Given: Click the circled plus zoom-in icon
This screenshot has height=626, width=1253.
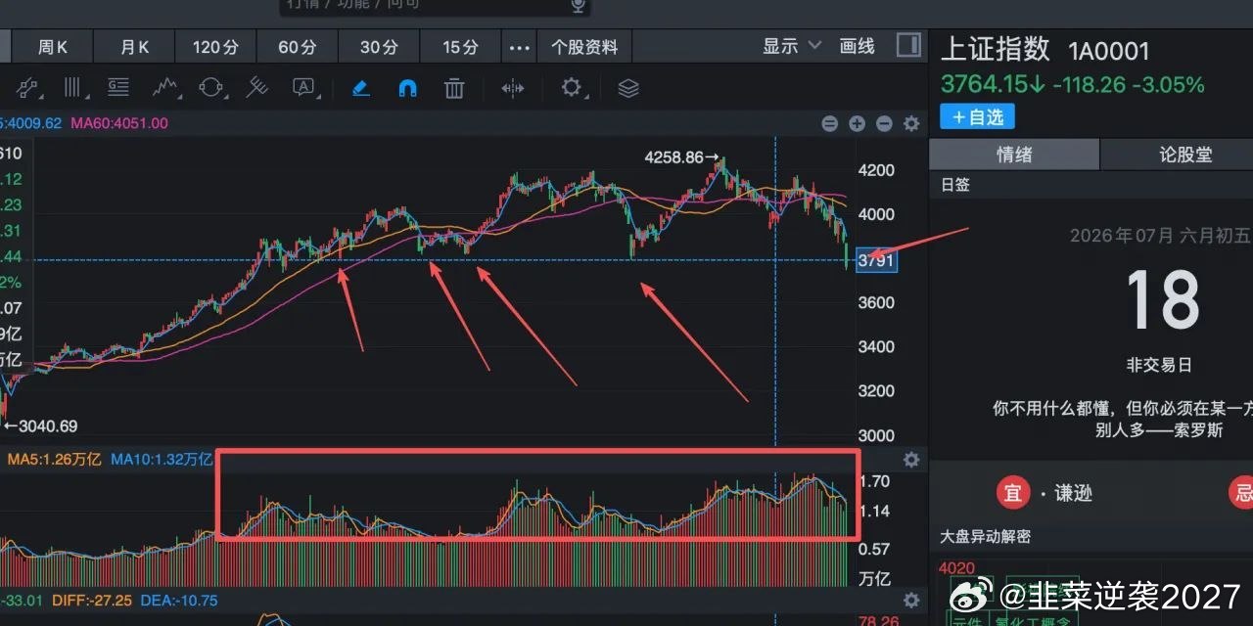Looking at the screenshot, I should (857, 123).
